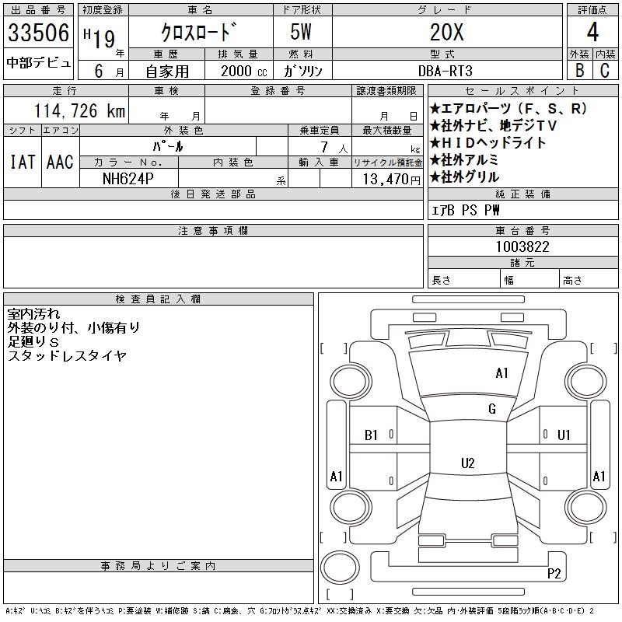Select door mark B1 on diagram

pyautogui.click(x=371, y=435)
